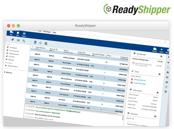Click the person search icon in right strip
The height and width of the screenshot is (129, 174).
167,77
